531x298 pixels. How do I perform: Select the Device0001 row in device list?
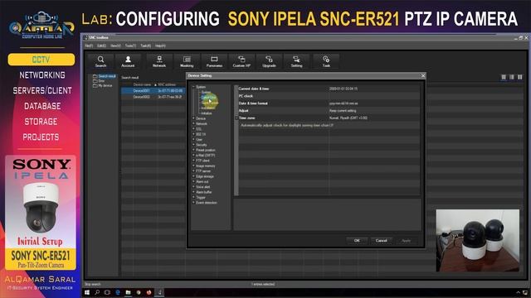[x=153, y=91]
